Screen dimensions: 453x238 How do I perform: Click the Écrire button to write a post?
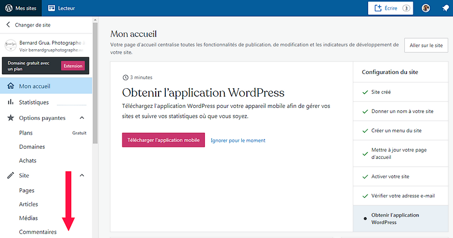pos(390,8)
